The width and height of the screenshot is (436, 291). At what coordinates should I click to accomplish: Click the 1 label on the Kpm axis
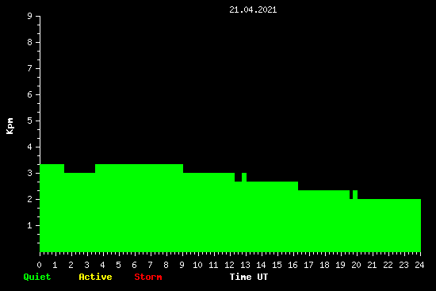pyautogui.click(x=30, y=225)
